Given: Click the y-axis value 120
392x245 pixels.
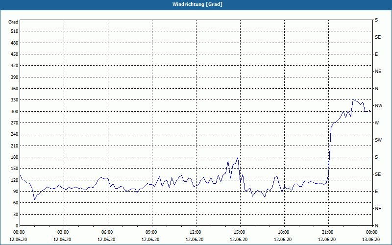Looking at the screenshot, I should tap(15, 180).
